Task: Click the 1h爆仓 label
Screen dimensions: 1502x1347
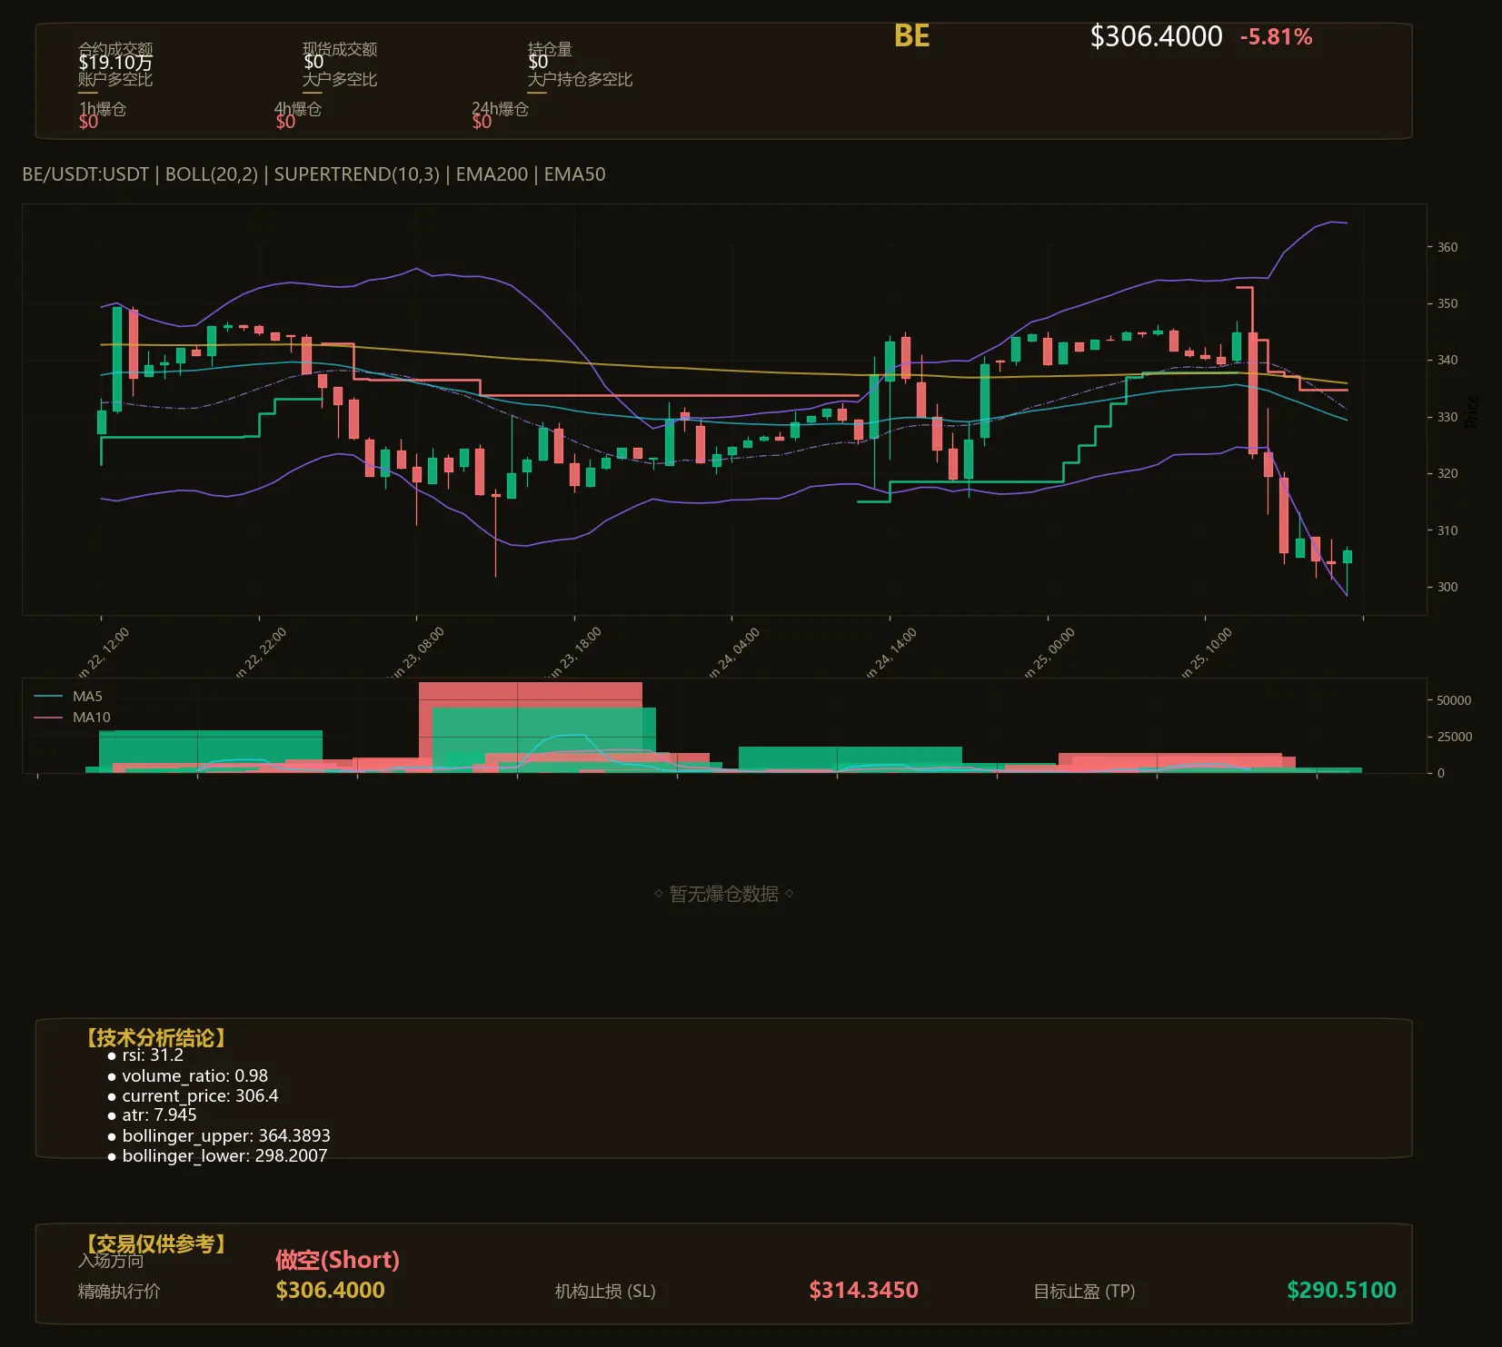Action: point(103,109)
